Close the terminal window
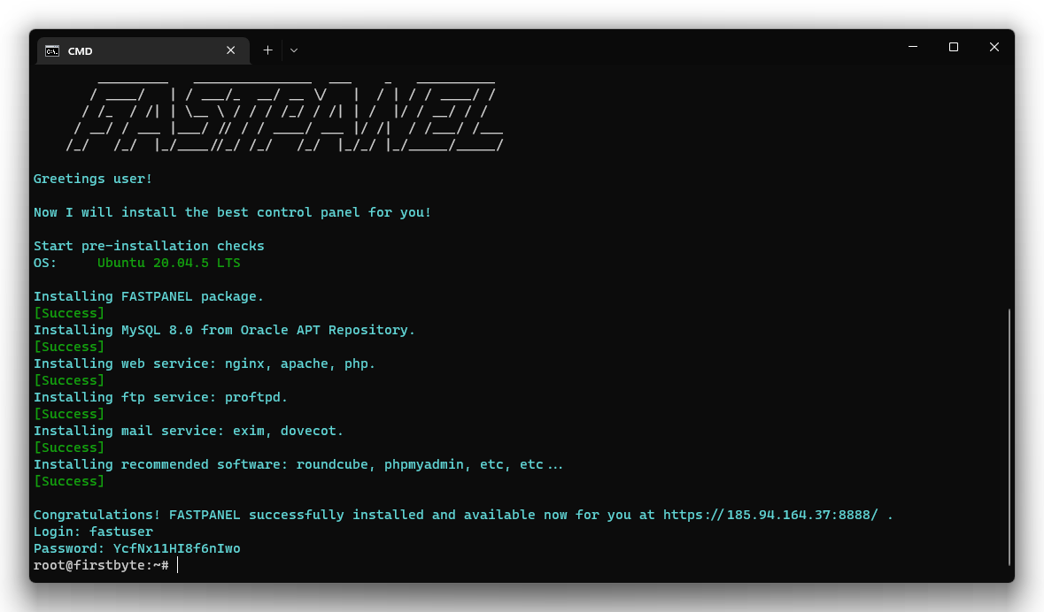 point(994,47)
